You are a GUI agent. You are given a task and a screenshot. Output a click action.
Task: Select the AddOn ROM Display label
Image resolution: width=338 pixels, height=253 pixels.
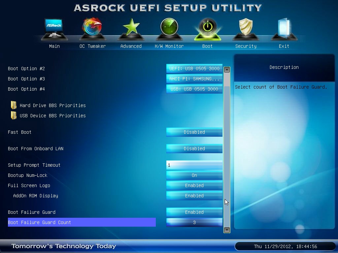coord(36,196)
